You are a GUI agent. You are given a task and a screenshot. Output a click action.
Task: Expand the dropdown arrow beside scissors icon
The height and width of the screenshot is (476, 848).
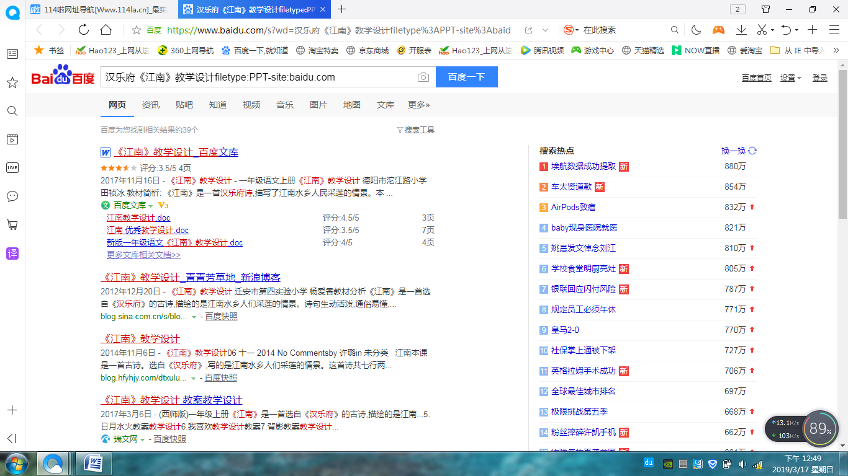(772, 30)
